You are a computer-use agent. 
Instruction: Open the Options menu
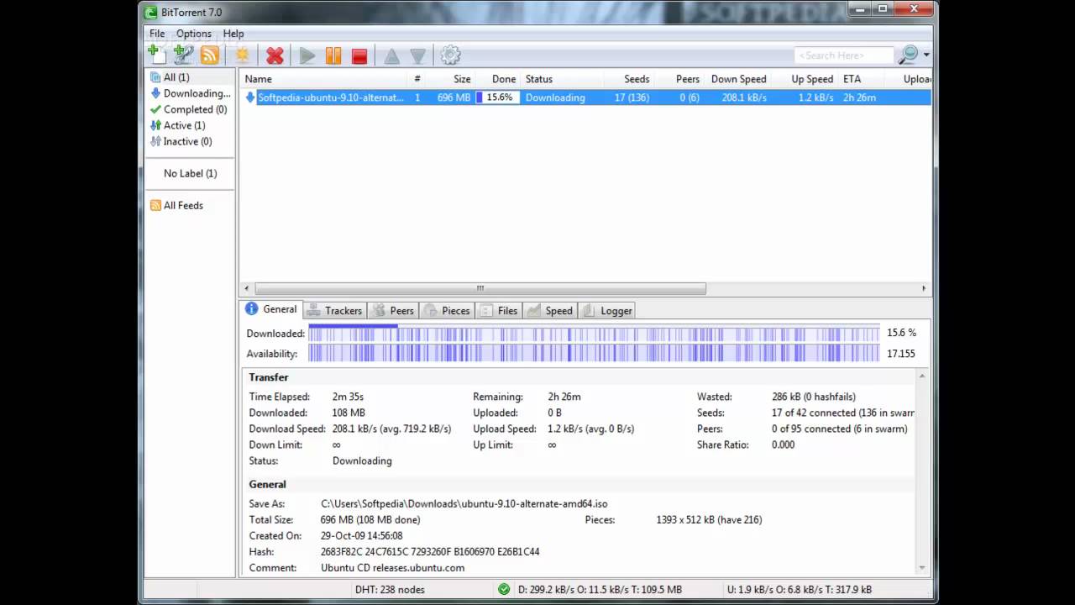(194, 34)
